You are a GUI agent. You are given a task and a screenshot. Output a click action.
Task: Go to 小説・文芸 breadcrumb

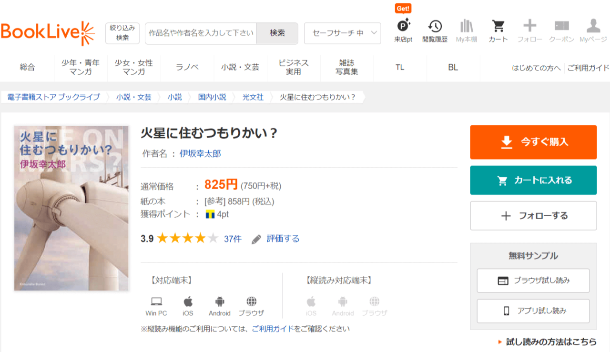coord(134,97)
